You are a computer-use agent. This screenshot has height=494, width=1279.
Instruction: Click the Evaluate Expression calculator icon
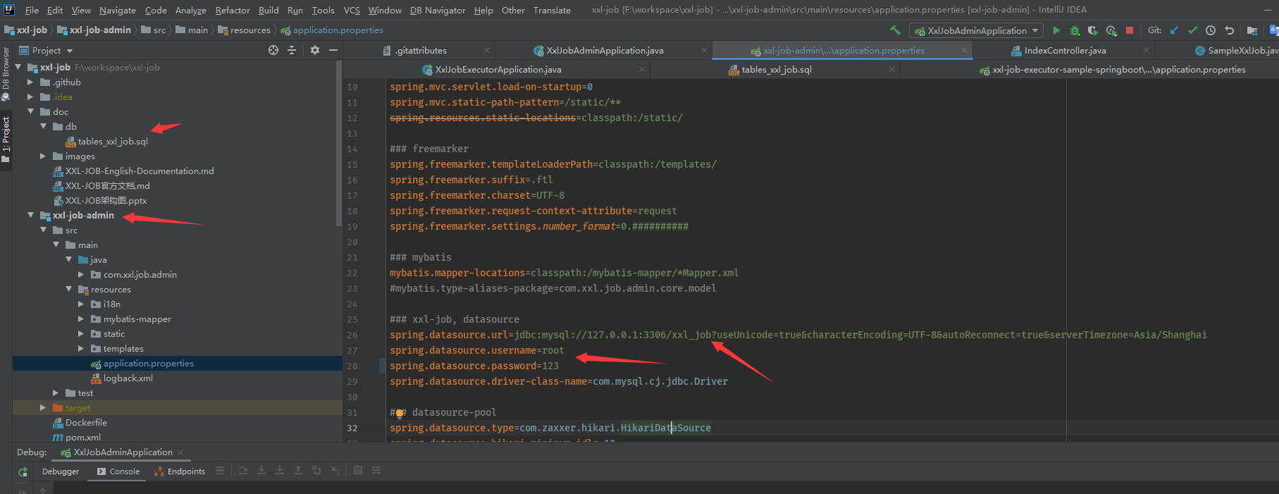(358, 470)
